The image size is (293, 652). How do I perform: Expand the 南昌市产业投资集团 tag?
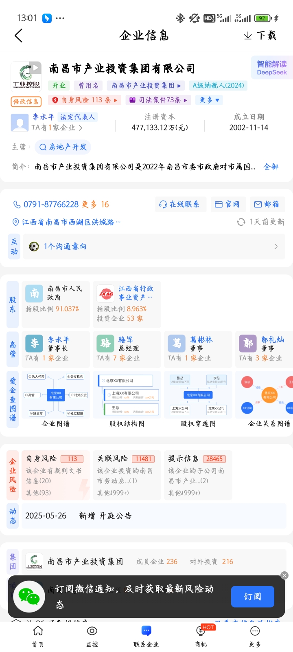click(146, 86)
